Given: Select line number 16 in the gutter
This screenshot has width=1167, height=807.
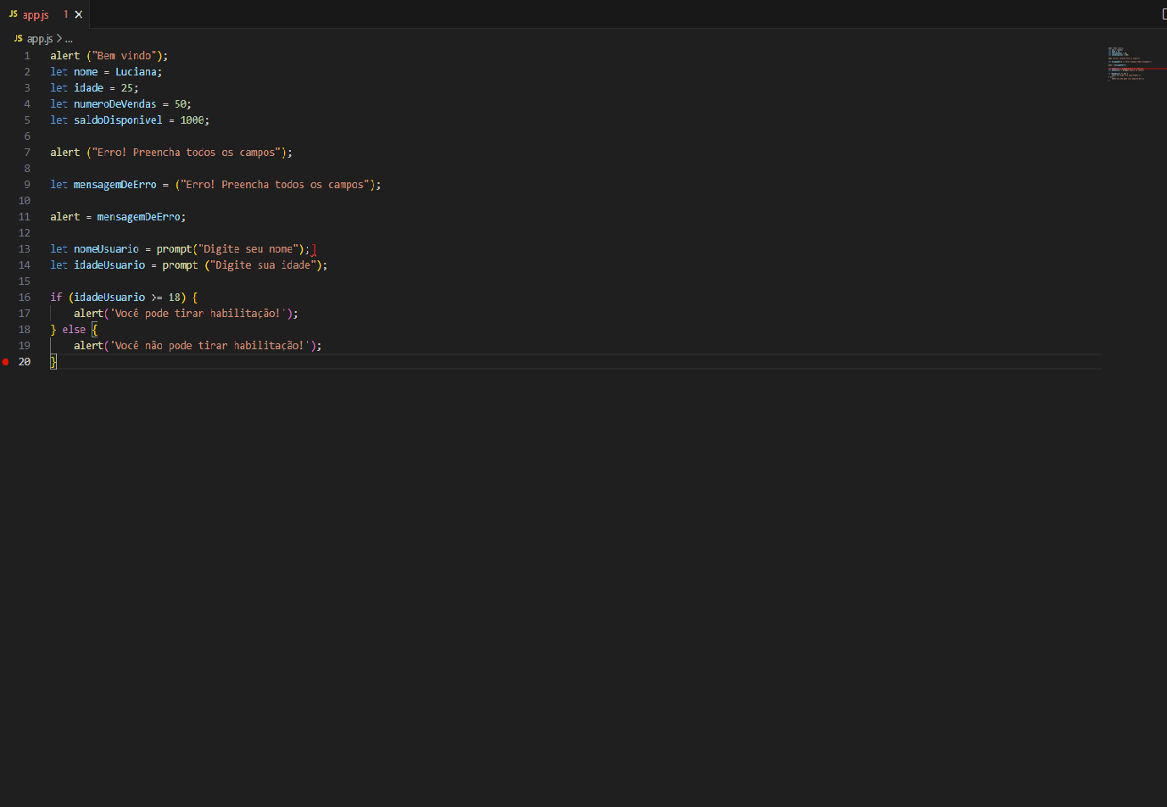Looking at the screenshot, I should point(25,298).
